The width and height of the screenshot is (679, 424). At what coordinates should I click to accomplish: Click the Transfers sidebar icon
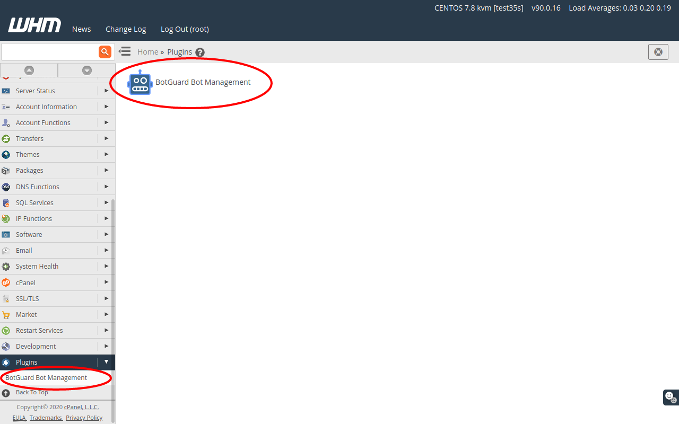coord(6,139)
